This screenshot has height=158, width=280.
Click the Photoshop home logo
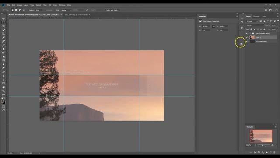pos(3,5)
